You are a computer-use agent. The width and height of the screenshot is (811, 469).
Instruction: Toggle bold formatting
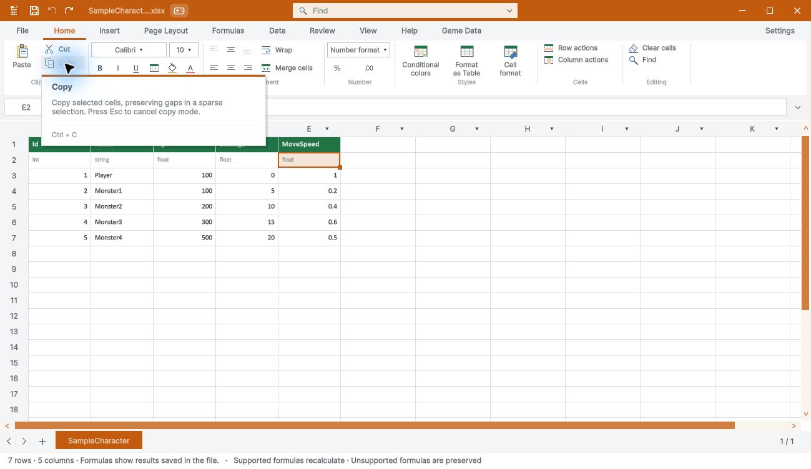coord(100,68)
